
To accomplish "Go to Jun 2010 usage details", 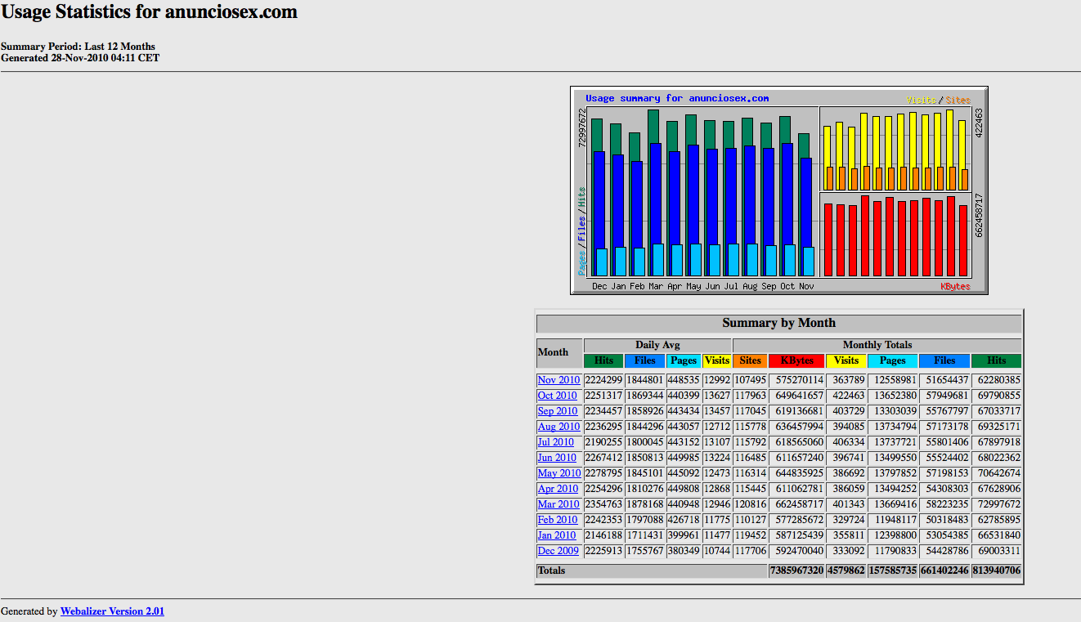I will [556, 458].
